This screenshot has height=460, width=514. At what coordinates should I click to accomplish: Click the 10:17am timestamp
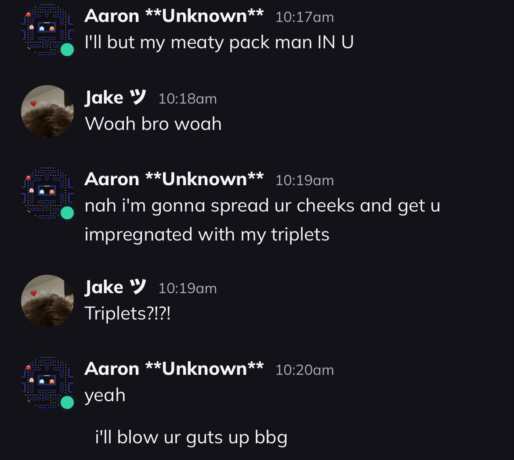(x=304, y=17)
